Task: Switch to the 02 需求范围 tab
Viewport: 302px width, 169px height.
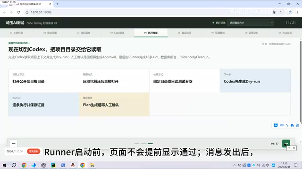Action: point(50,33)
